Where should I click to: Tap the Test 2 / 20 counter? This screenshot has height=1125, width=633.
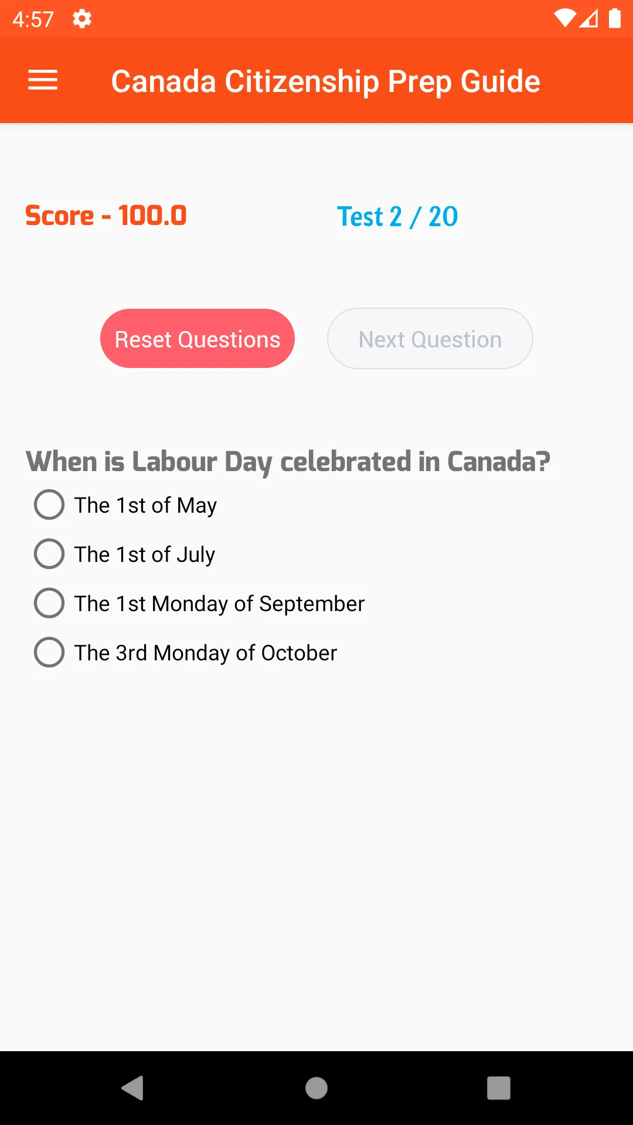[x=397, y=217]
